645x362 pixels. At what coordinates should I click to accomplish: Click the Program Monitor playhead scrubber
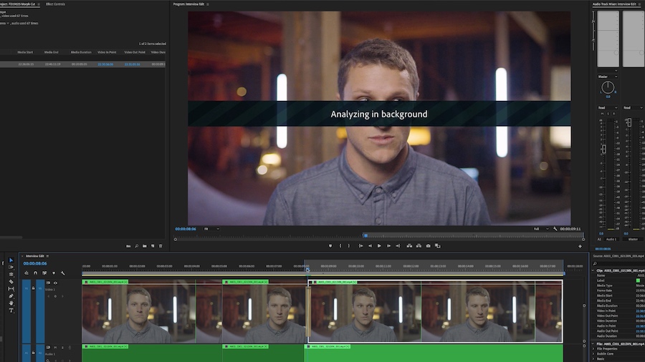365,235
